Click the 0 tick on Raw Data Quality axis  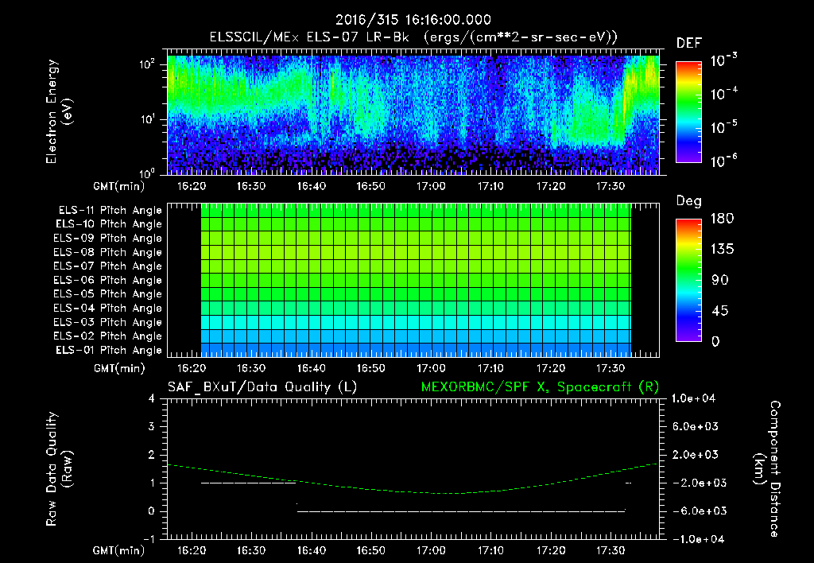152,511
